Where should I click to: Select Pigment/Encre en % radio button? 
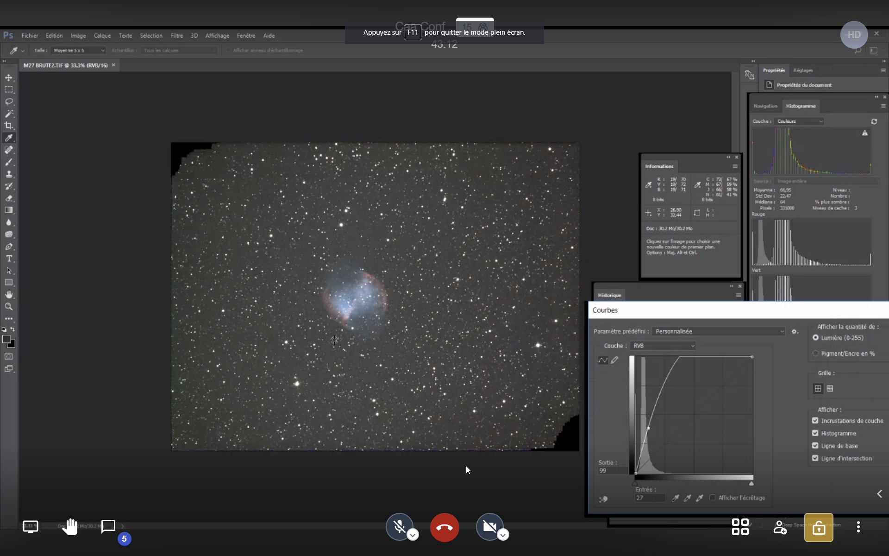point(815,354)
